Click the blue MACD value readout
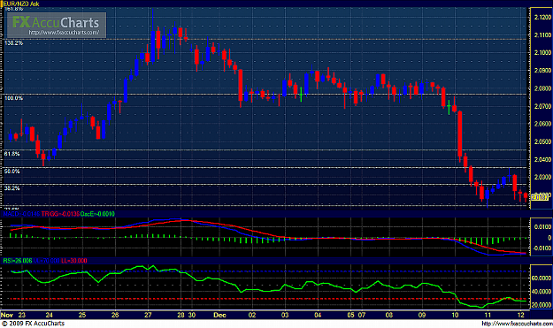 pos(21,214)
